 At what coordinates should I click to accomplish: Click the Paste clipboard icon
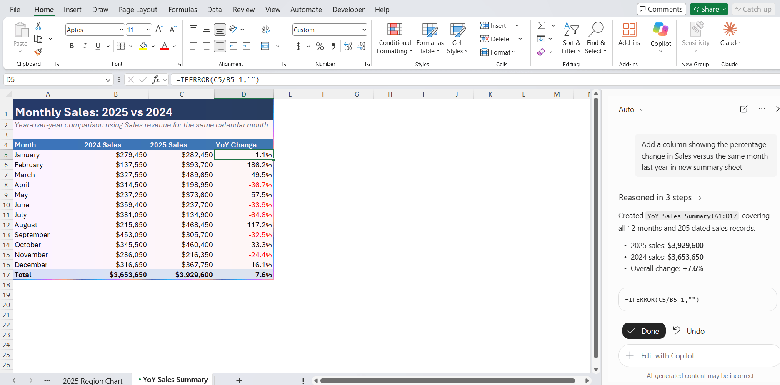pyautogui.click(x=20, y=30)
